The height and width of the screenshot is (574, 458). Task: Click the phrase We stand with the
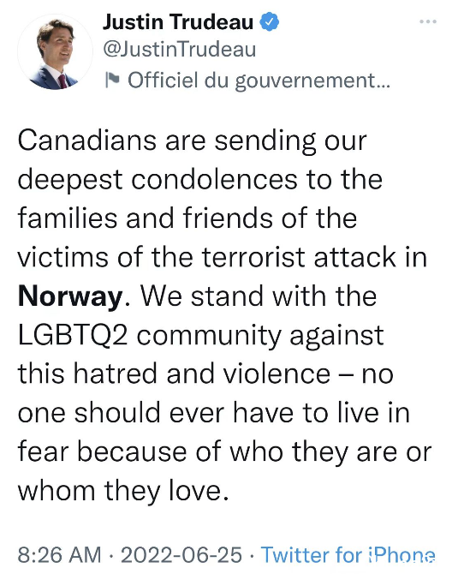[259, 296]
